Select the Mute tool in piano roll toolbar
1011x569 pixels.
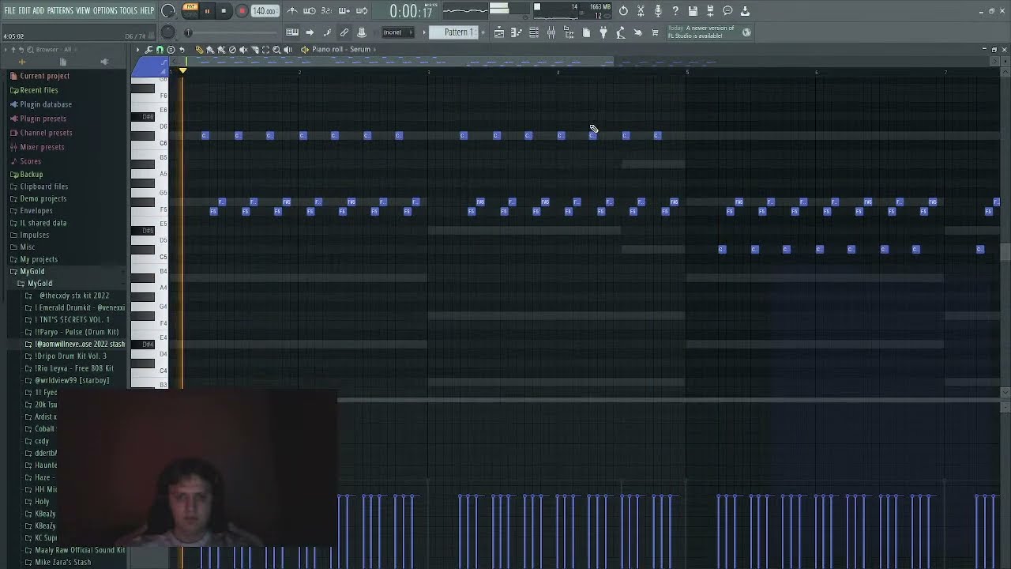243,49
